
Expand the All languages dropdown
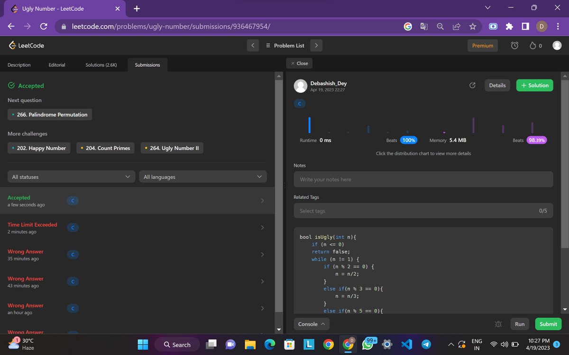click(x=203, y=177)
